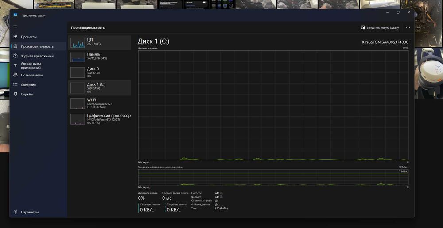Click the headphones photo behind the window
The image size is (443, 228).
[x=428, y=73]
